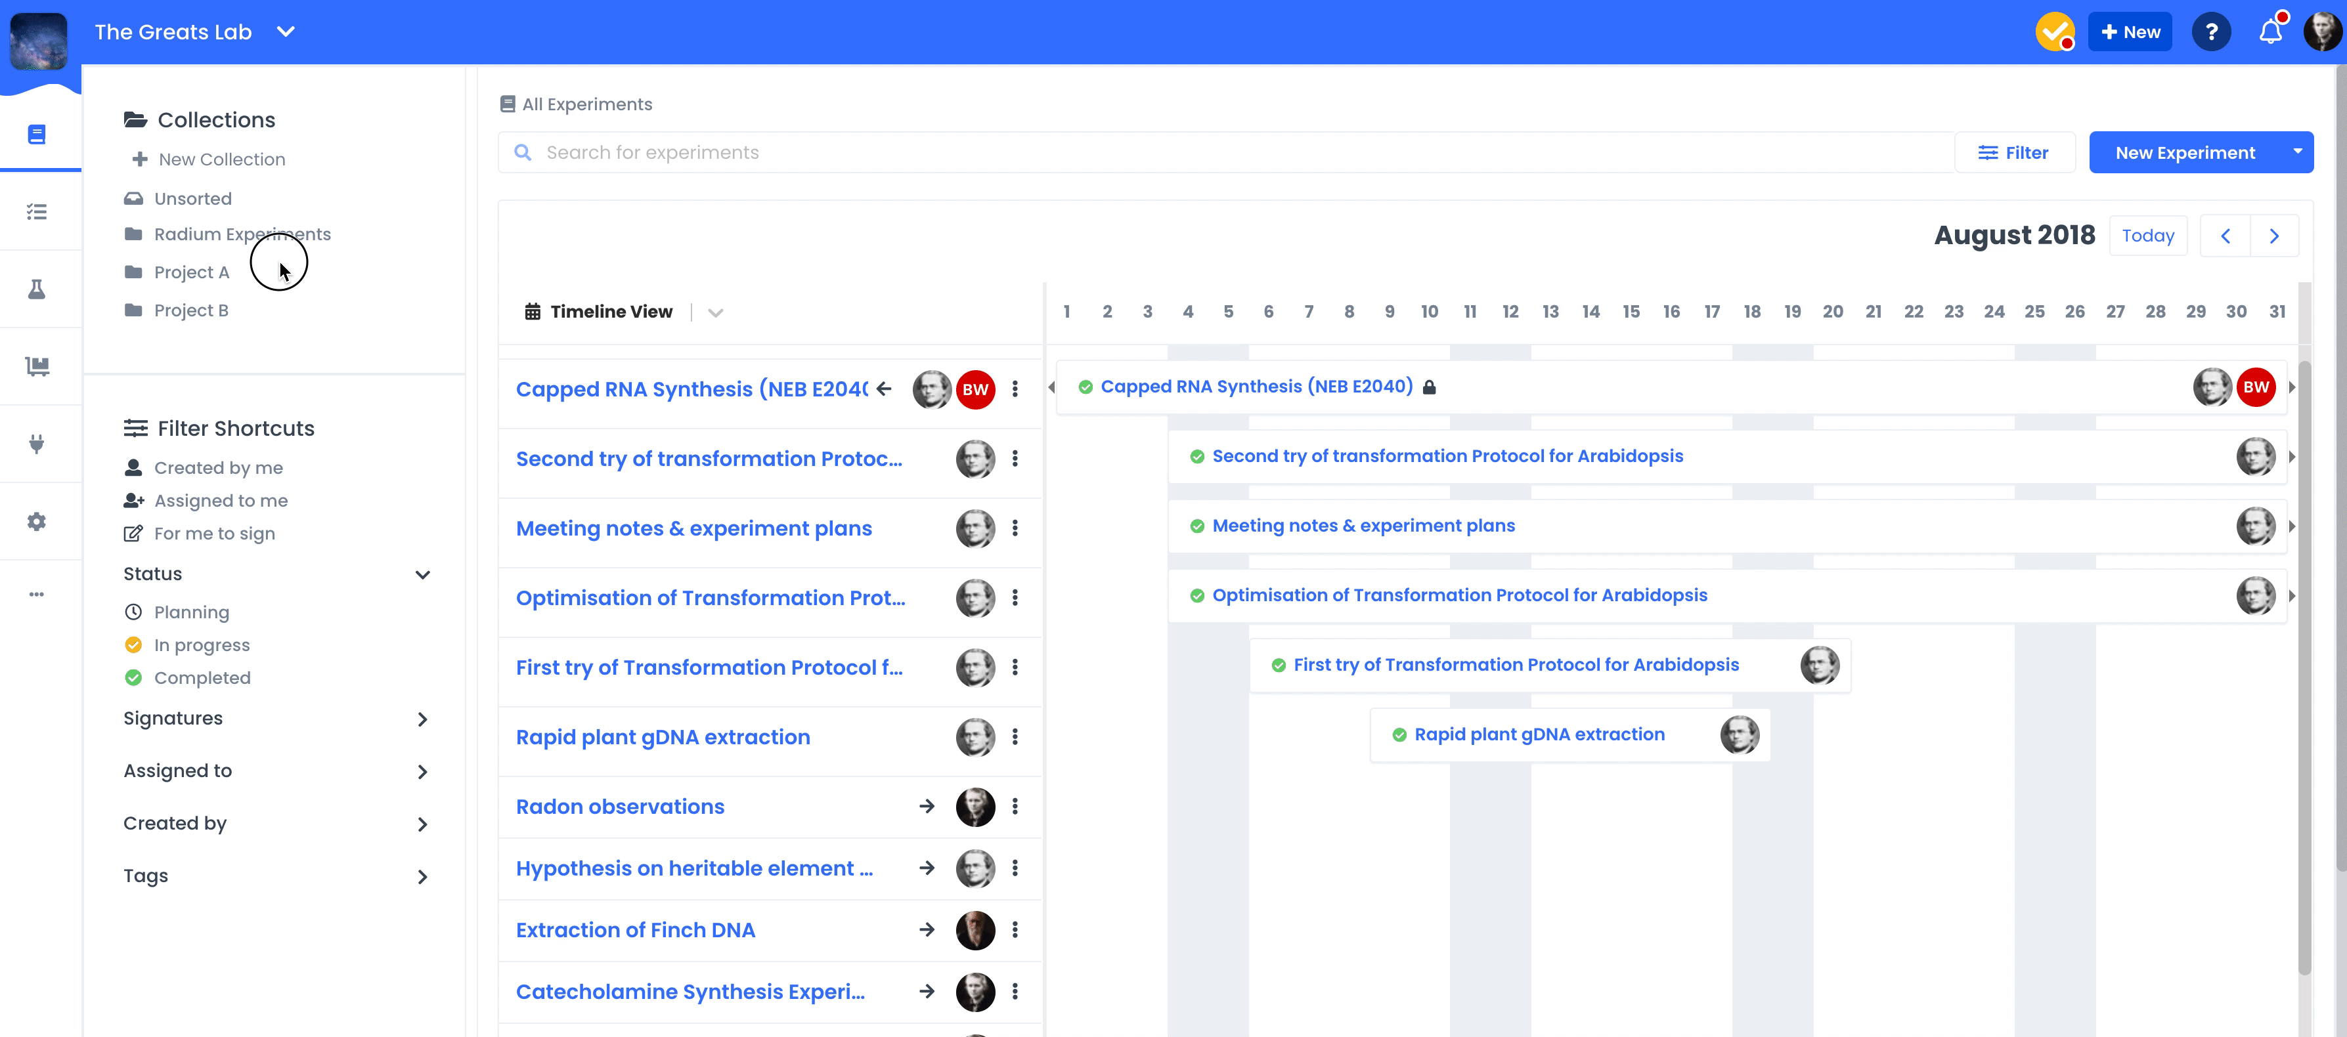
Task: Open kebab menu for Radon observations
Action: click(x=1015, y=807)
